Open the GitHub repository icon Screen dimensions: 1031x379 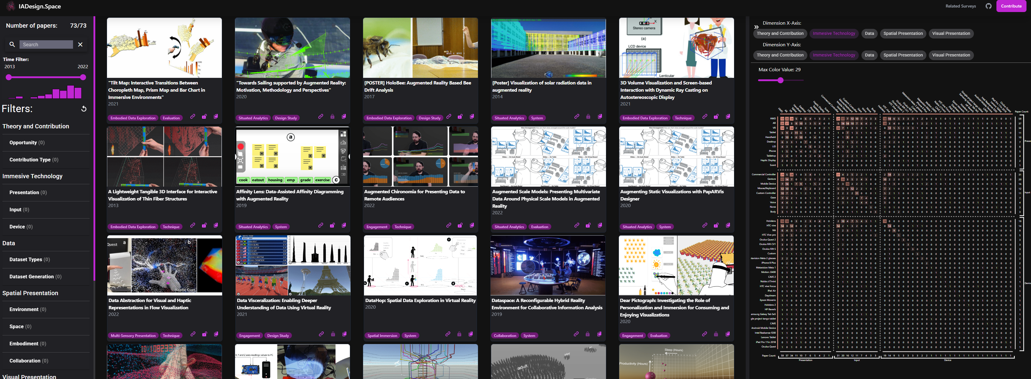pyautogui.click(x=988, y=6)
